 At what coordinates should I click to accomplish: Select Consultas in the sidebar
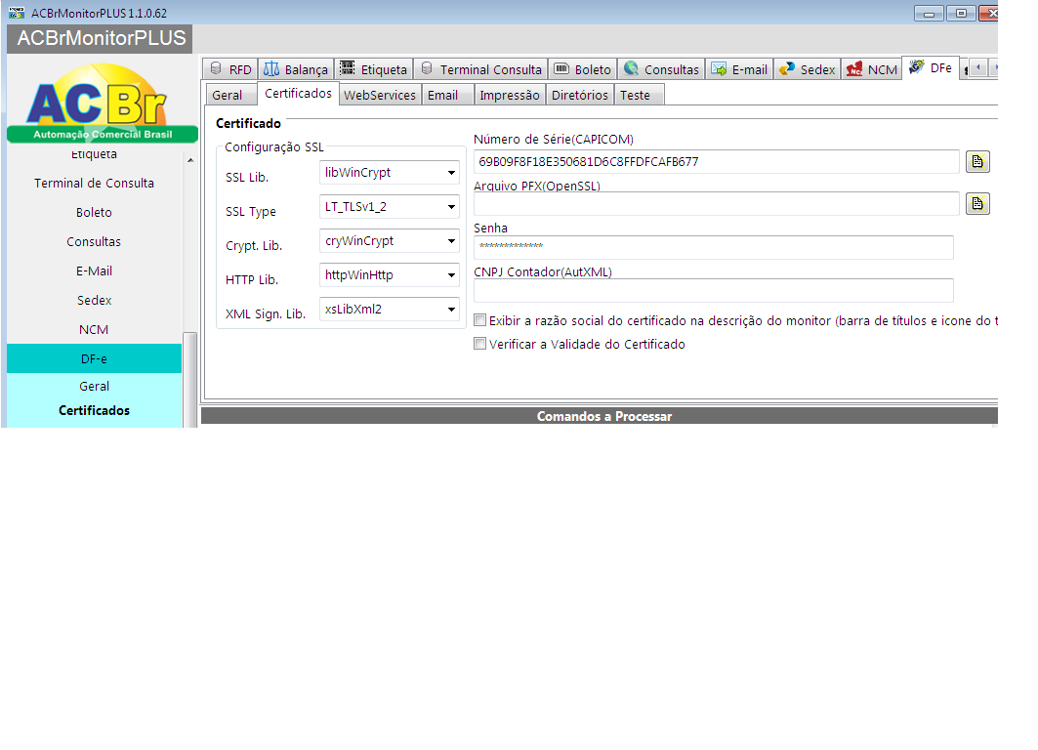(94, 241)
